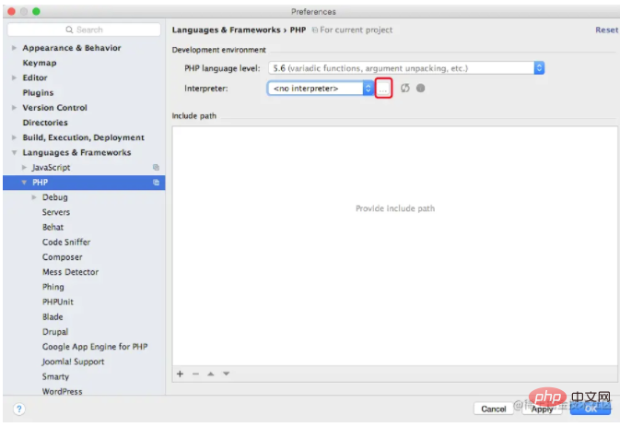Select Directories in the sidebar
This screenshot has width=620, height=427.
click(x=45, y=123)
